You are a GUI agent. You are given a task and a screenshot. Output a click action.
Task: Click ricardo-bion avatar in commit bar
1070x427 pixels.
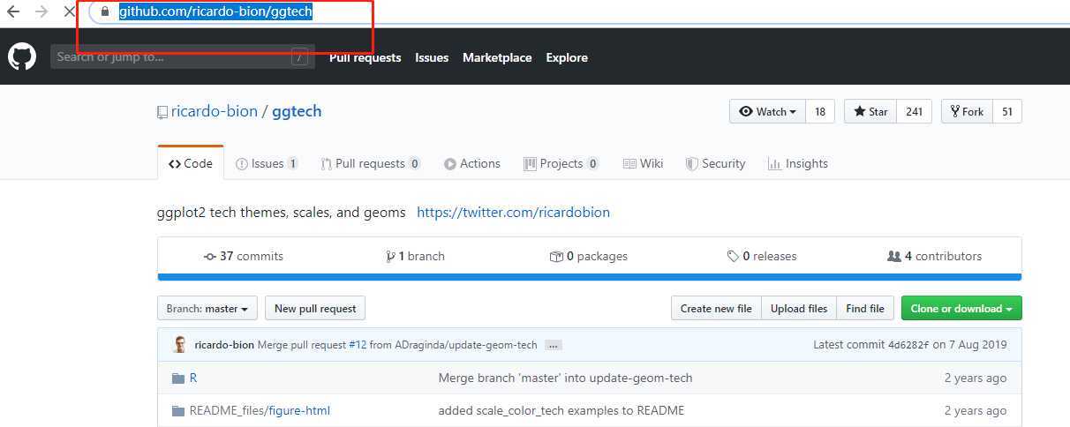180,345
